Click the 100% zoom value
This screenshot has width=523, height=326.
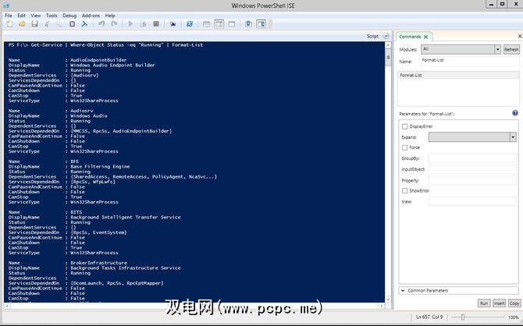513,317
